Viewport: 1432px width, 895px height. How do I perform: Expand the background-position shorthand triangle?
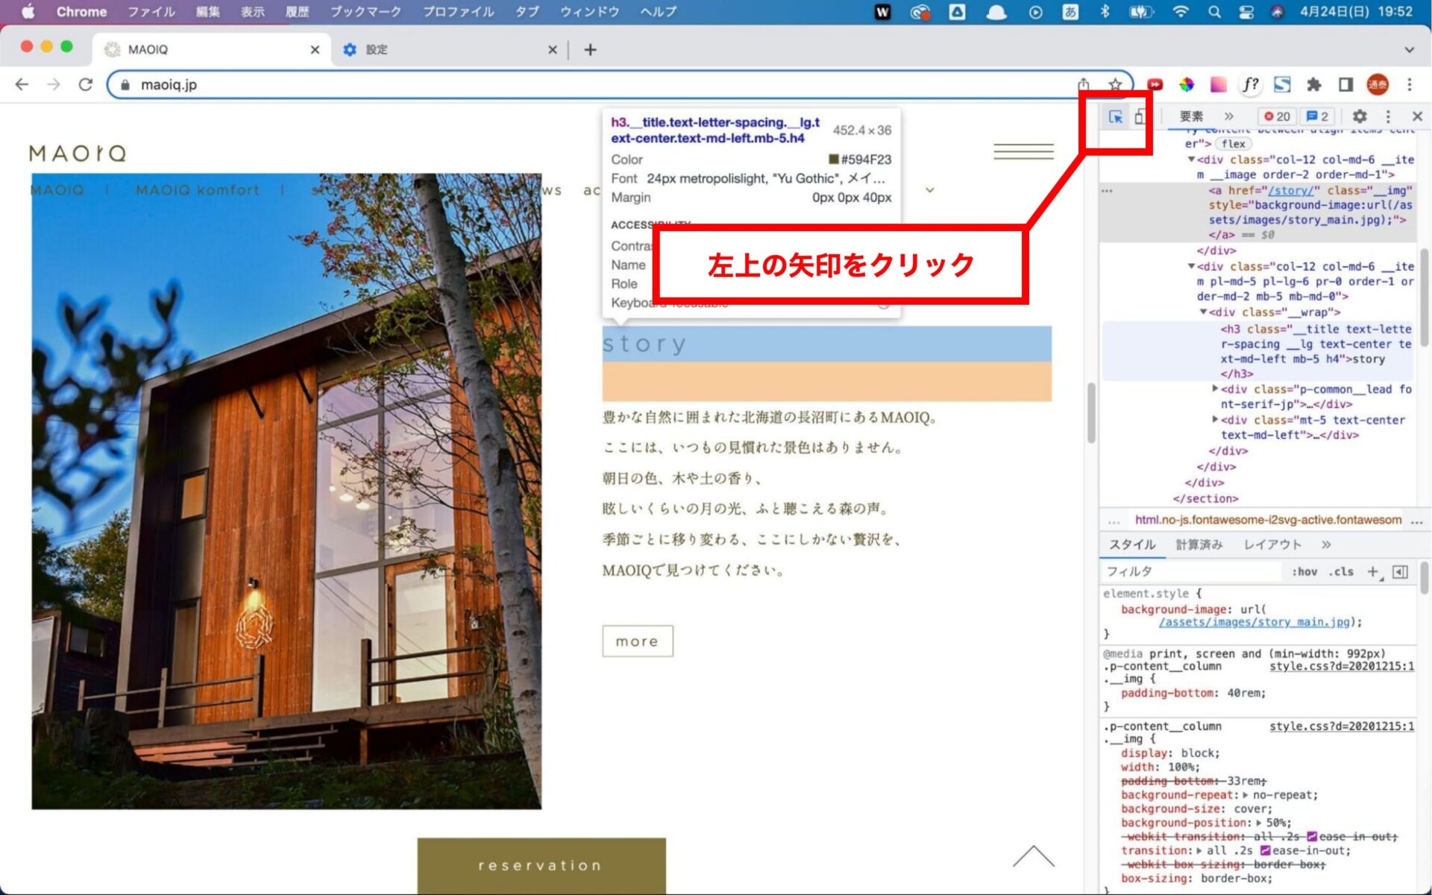[x=1259, y=823]
